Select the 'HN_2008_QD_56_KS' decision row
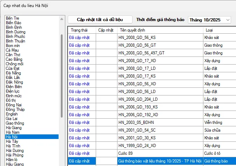 [160, 37]
